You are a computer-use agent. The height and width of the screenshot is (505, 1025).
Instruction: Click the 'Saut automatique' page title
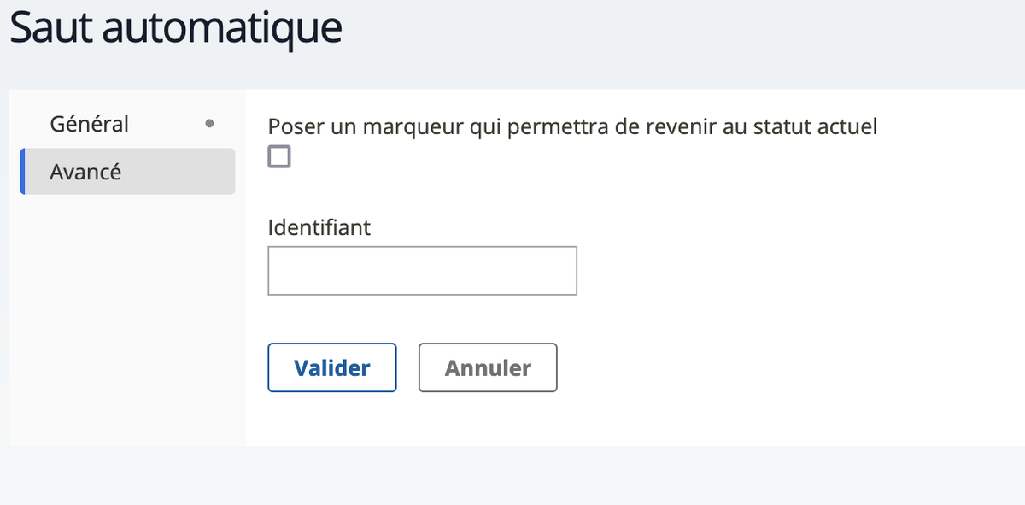coord(176,28)
